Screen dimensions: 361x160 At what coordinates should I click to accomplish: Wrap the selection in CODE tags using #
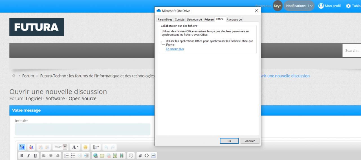pyautogui.click(x=140, y=155)
